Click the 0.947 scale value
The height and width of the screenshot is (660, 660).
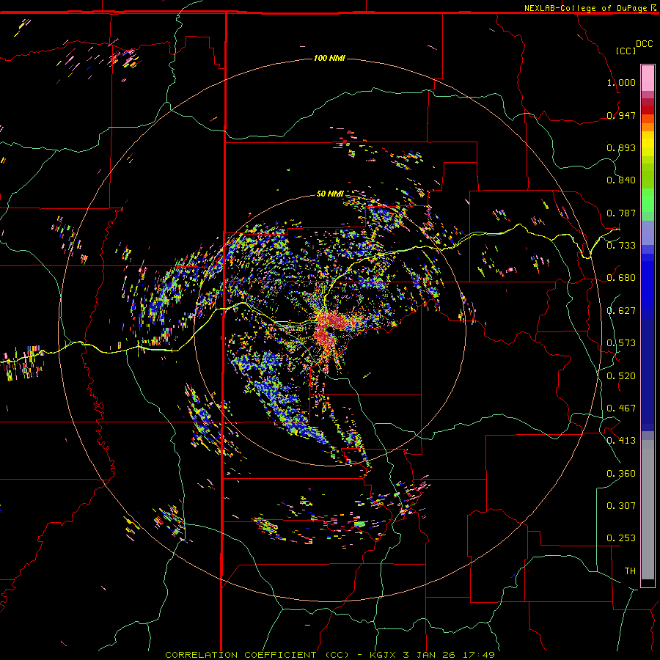pos(621,115)
